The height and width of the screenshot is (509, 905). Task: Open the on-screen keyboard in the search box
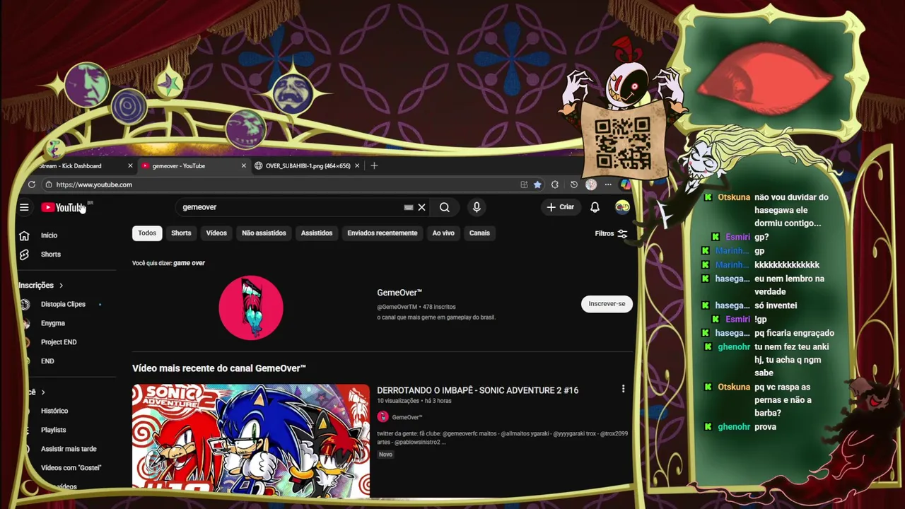[408, 207]
